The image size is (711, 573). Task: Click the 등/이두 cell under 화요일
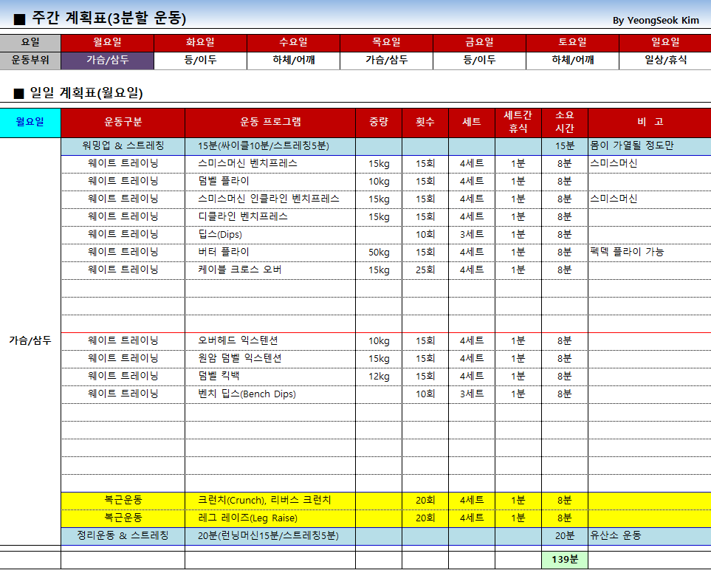click(x=200, y=61)
